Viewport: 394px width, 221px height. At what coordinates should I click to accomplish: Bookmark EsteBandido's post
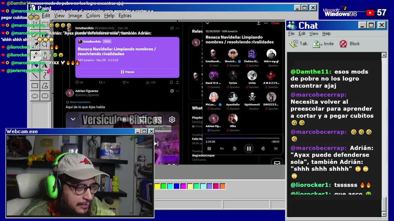click(171, 82)
